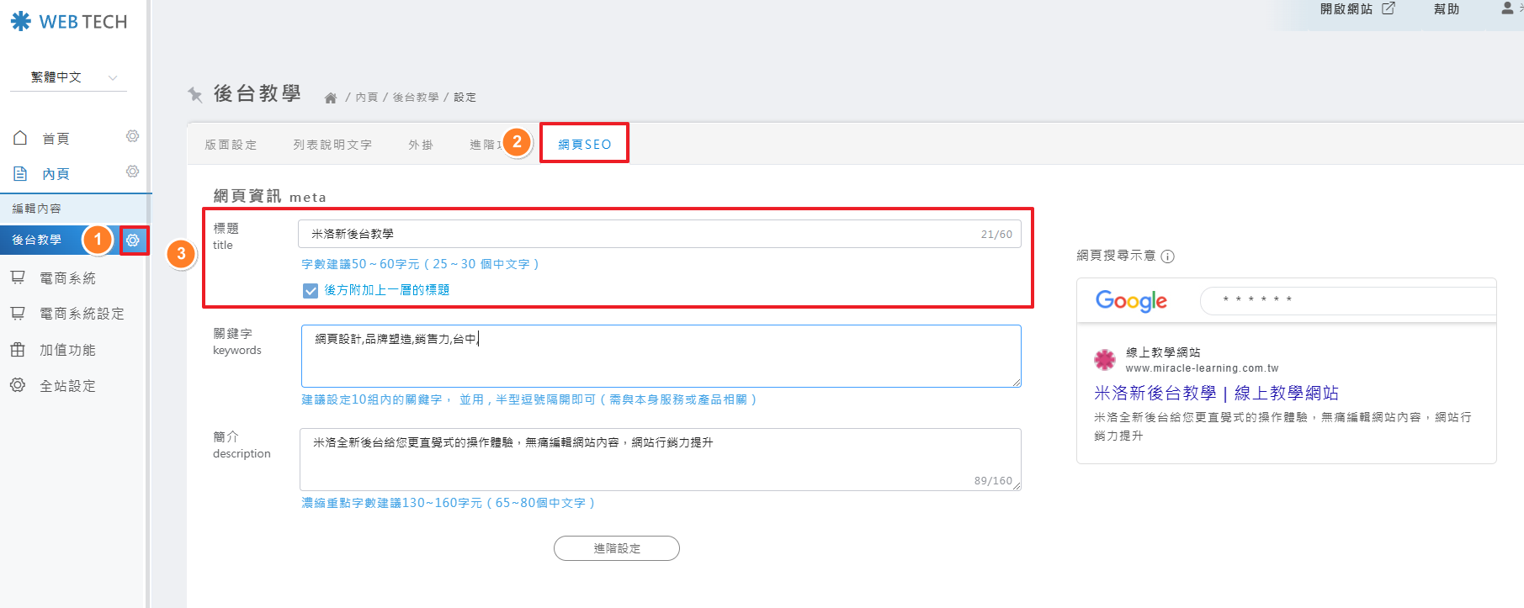The height and width of the screenshot is (608, 1524).
Task: Toggle 後方附加上一層的標題 checkbox
Action: tap(311, 290)
